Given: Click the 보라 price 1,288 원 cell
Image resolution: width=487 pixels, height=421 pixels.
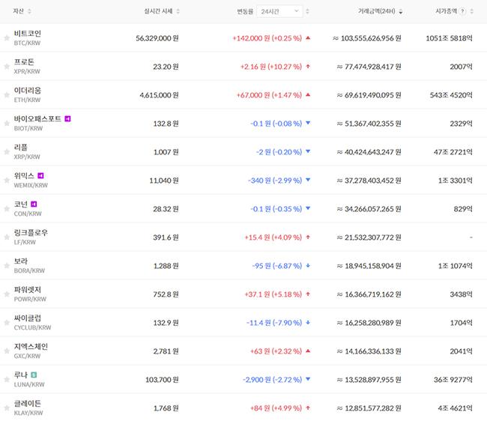Looking at the screenshot, I should click(163, 265).
